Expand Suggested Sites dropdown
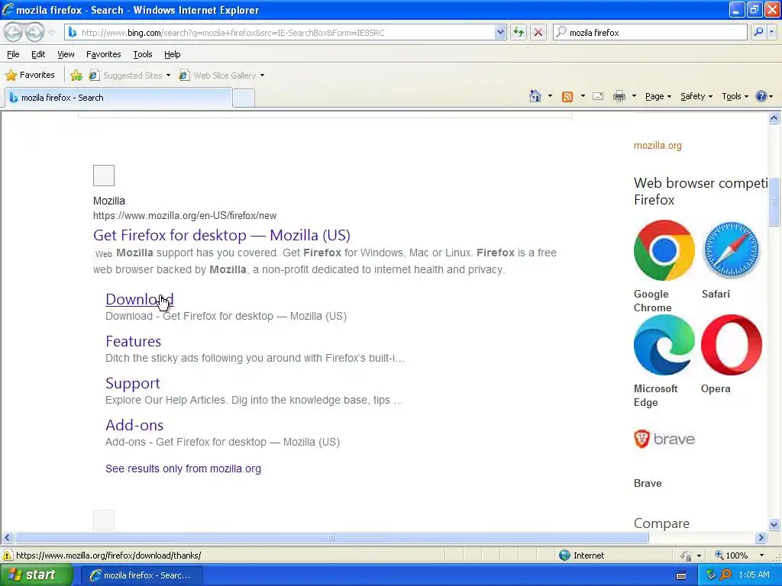Image resolution: width=782 pixels, height=586 pixels. point(168,76)
